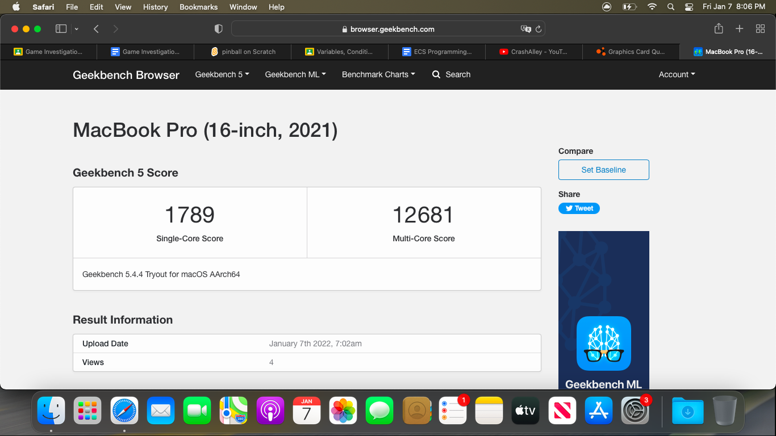Screen dimensions: 776x436
Task: Open Maps app in the Dock
Action: coord(234,410)
